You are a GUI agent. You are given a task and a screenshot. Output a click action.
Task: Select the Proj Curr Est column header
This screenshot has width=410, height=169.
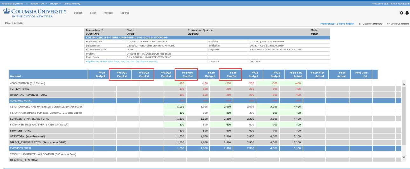[361, 75]
